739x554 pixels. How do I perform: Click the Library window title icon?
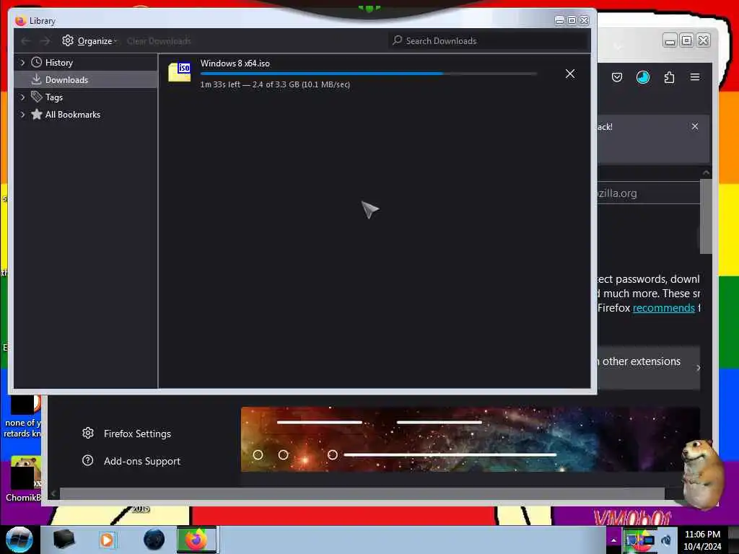pos(20,21)
